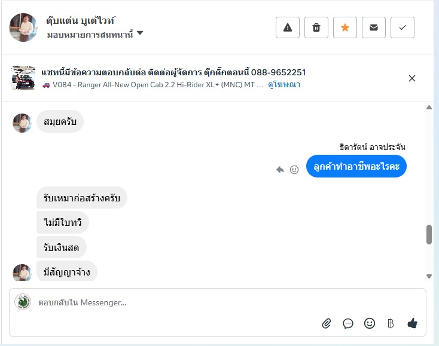Open saved replies speech bubble icon
The width and height of the screenshot is (439, 346).
[348, 323]
